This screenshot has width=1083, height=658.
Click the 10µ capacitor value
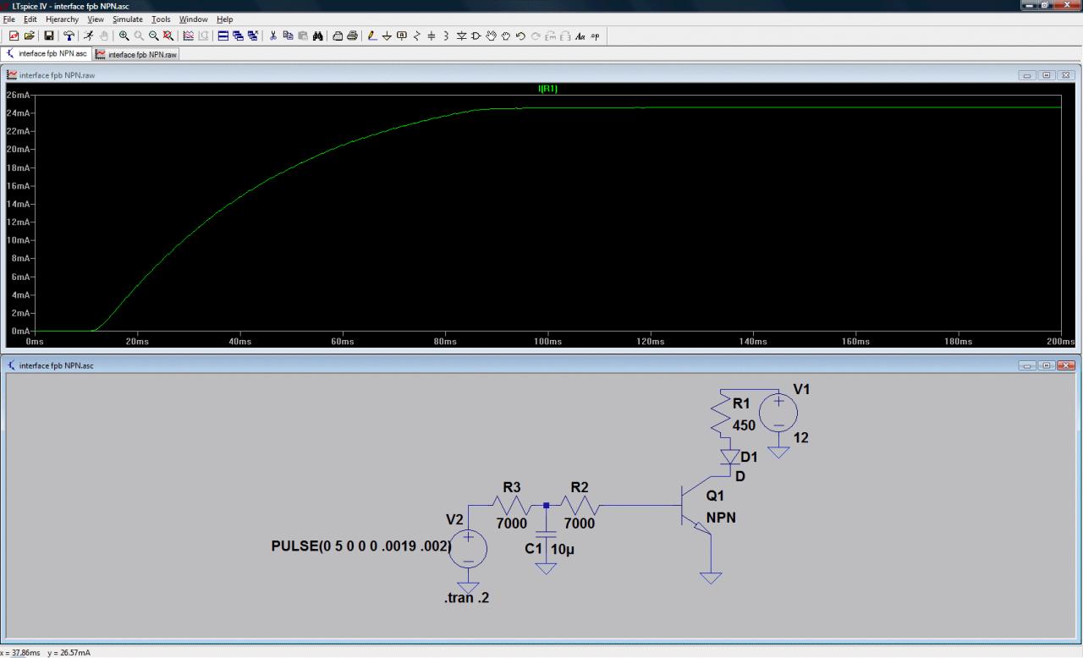coord(563,549)
